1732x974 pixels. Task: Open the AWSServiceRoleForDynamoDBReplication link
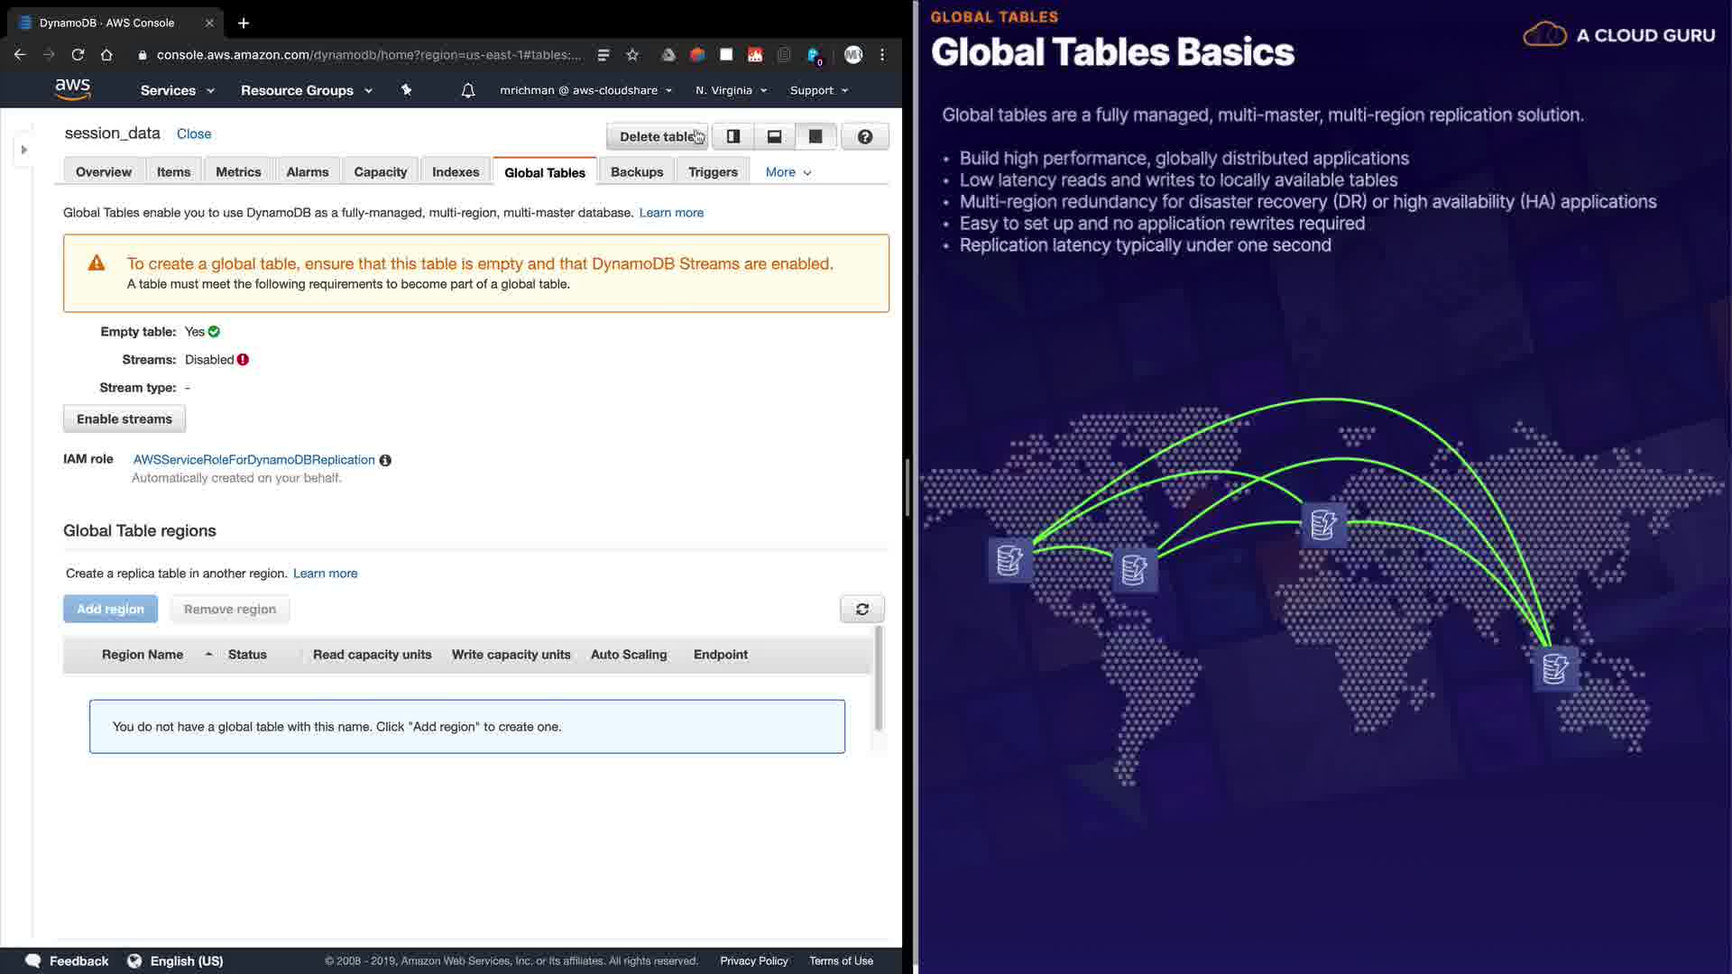coord(253,460)
